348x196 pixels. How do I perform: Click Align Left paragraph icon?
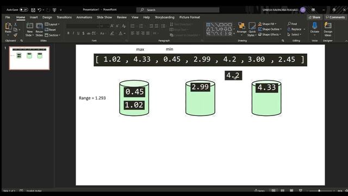click(133, 33)
